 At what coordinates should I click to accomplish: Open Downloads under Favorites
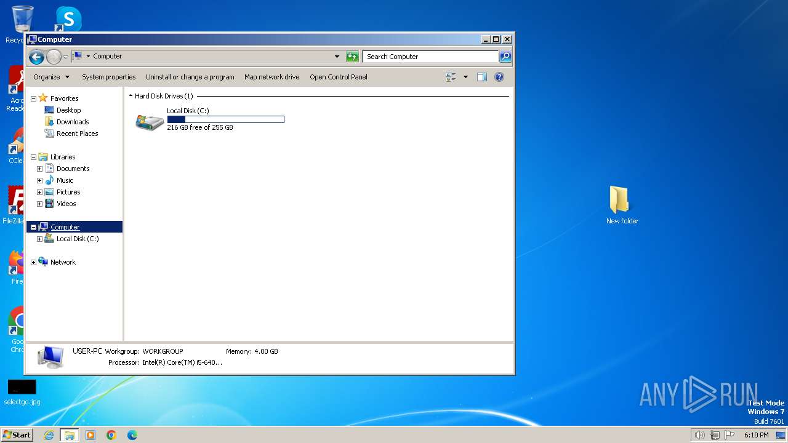click(73, 122)
